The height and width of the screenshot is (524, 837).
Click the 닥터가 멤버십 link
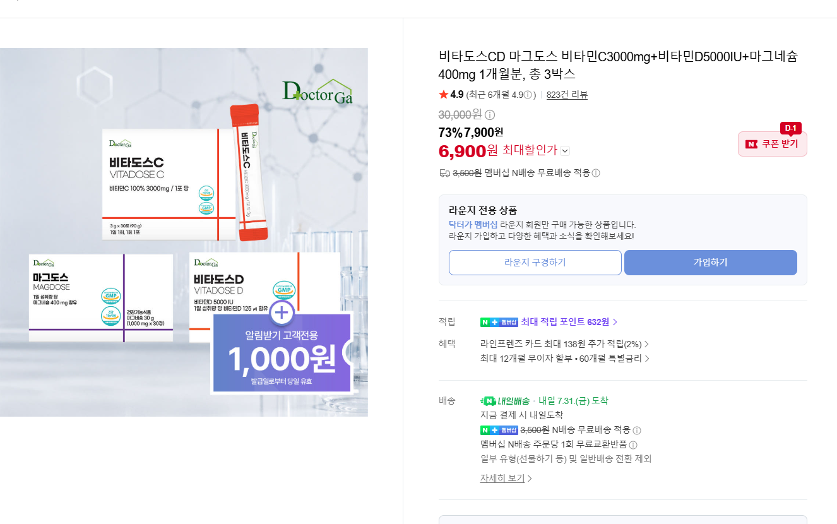(x=473, y=225)
